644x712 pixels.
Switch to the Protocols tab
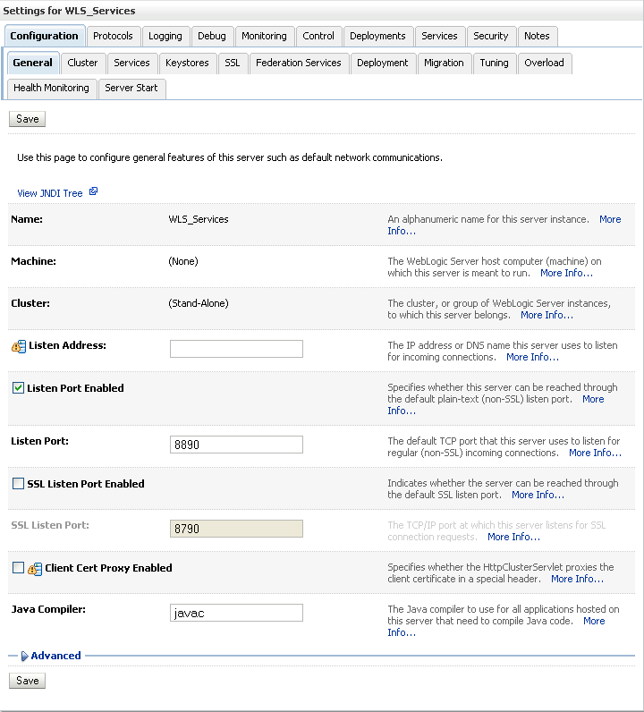click(113, 36)
